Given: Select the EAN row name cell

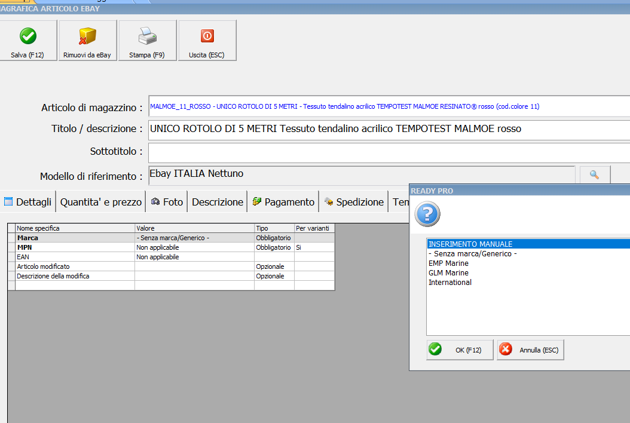Looking at the screenshot, I should (75, 257).
